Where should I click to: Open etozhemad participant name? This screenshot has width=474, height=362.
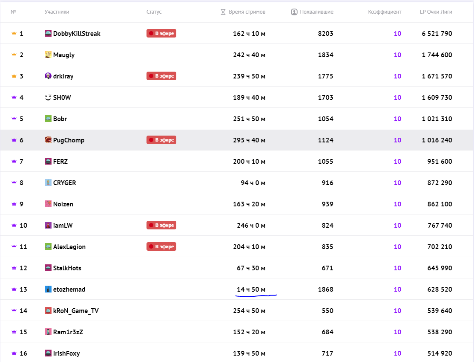69,290
